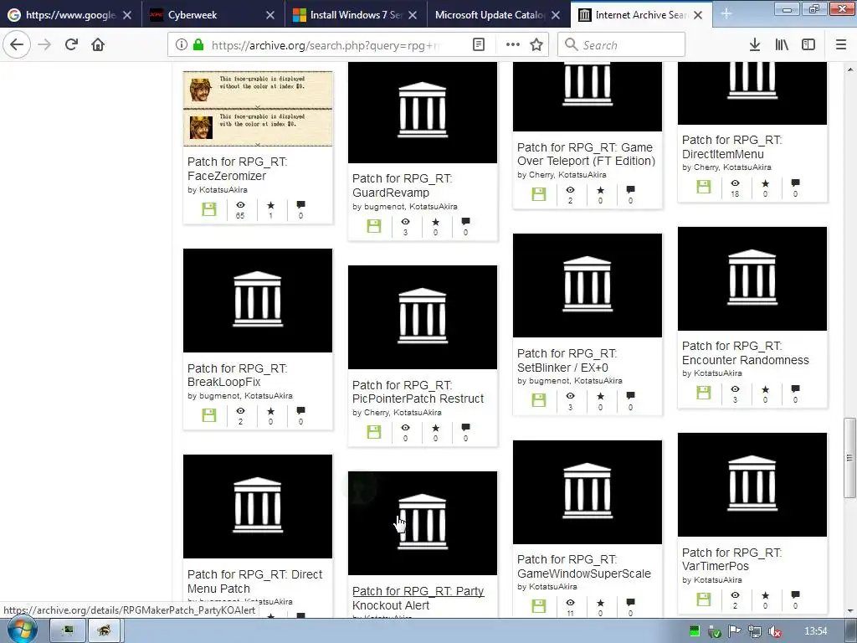The height and width of the screenshot is (643, 857).
Task: Click the Encounter Randomness views eye icon
Action: click(x=735, y=389)
